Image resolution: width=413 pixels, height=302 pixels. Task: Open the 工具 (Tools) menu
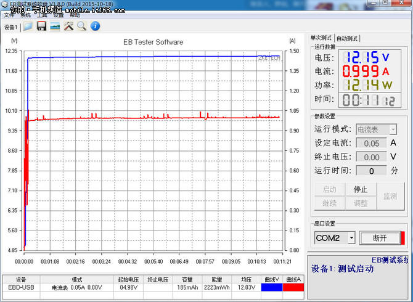click(42, 15)
